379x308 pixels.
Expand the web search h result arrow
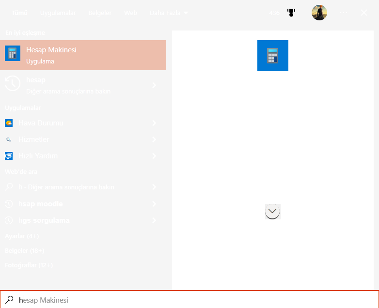click(154, 187)
